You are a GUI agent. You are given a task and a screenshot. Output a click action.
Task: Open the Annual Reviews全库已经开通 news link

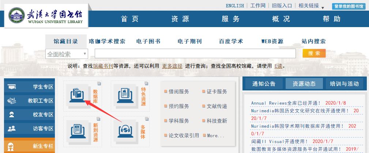286,103
